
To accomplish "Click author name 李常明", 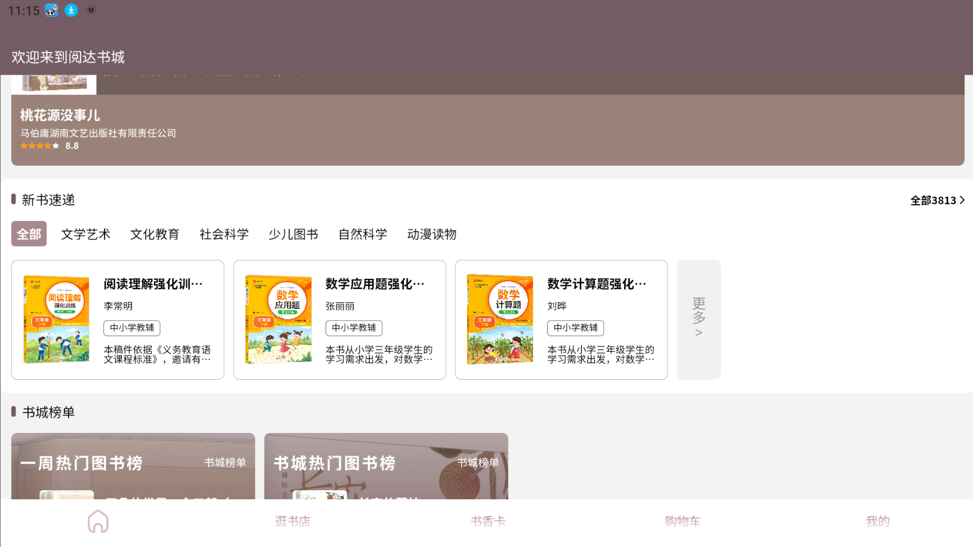I will [x=118, y=306].
